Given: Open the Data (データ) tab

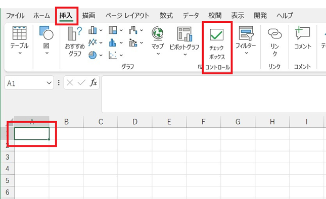Looking at the screenshot, I should coord(191,16).
